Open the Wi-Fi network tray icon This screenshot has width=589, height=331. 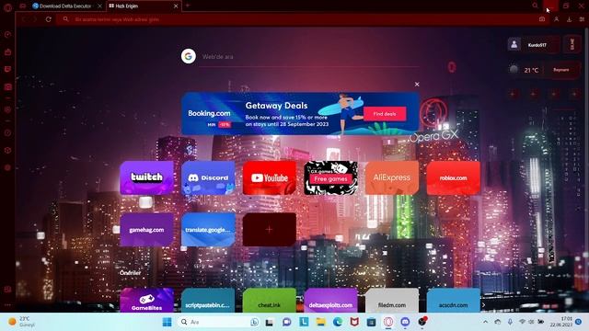[522, 322]
